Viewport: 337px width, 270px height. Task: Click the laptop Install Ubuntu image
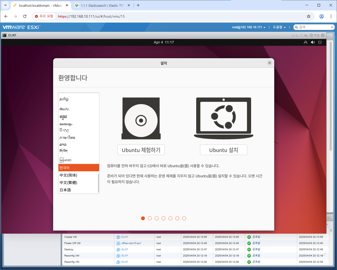click(224, 118)
